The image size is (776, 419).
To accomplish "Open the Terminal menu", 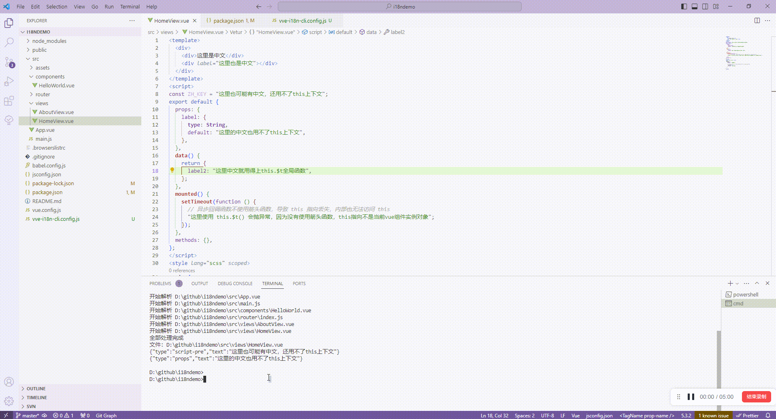I will click(x=130, y=6).
